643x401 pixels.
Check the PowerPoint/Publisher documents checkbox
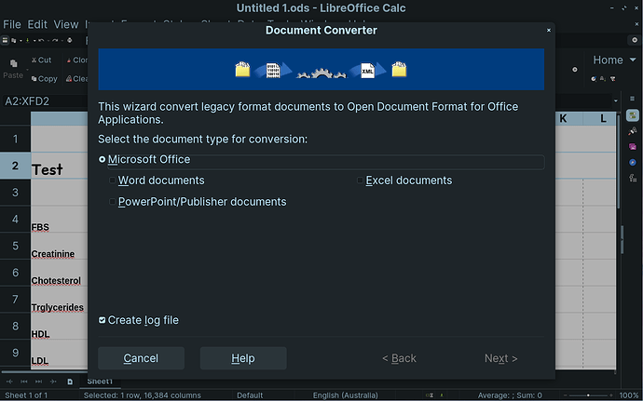coord(113,202)
